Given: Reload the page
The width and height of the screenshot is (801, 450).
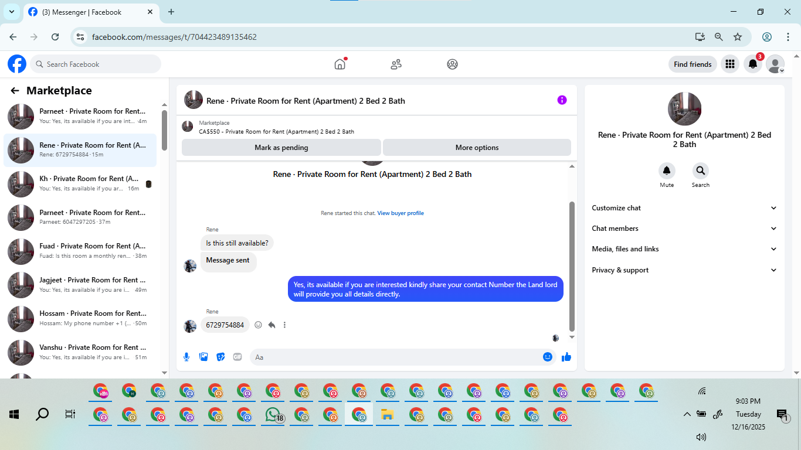Looking at the screenshot, I should [55, 37].
